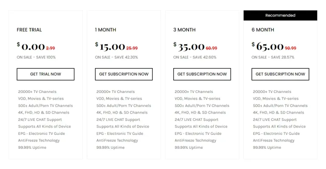The height and width of the screenshot is (169, 326).
Task: Click the $65.00 price
Action: pos(267,46)
